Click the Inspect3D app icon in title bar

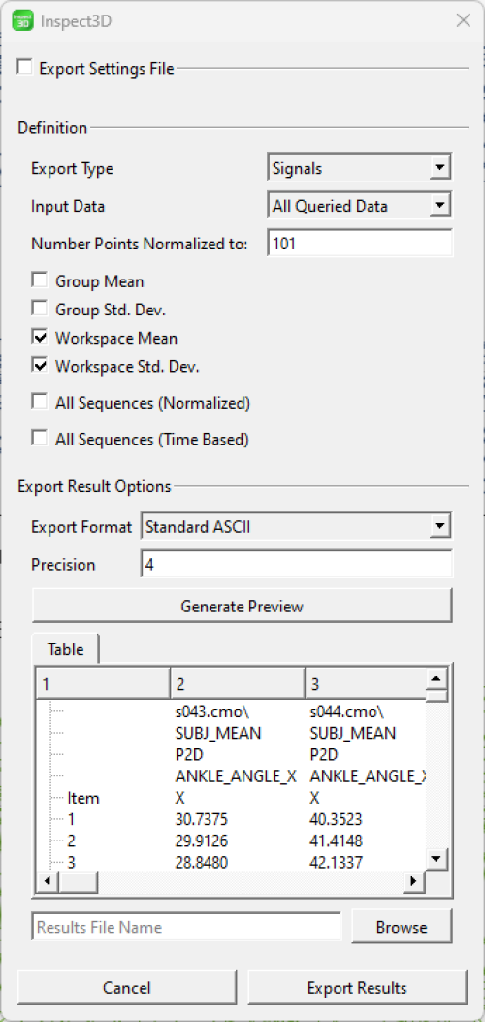pos(22,20)
